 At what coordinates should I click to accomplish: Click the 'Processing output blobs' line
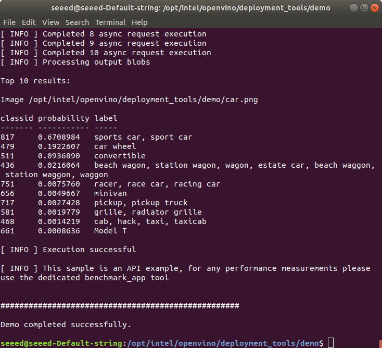click(x=75, y=62)
